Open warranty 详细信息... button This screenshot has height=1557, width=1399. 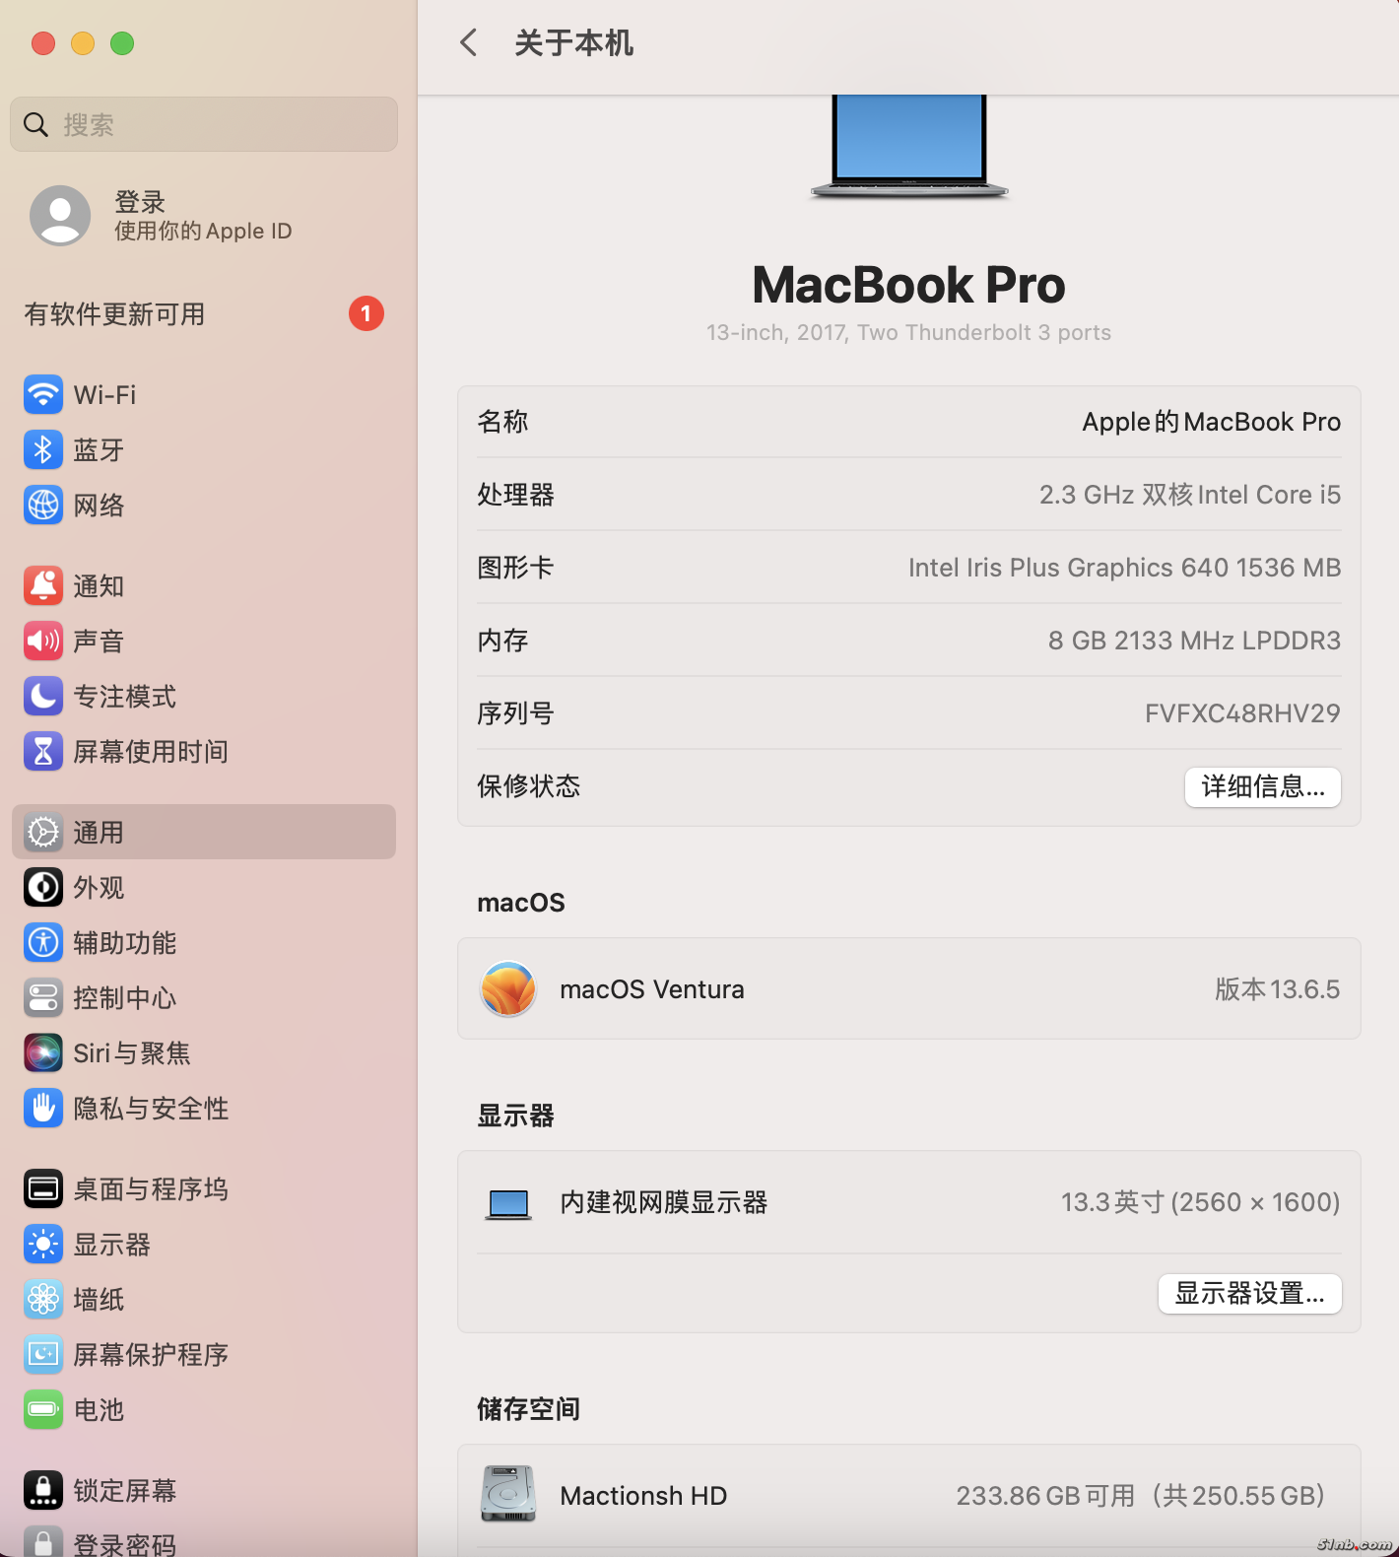pos(1262,786)
